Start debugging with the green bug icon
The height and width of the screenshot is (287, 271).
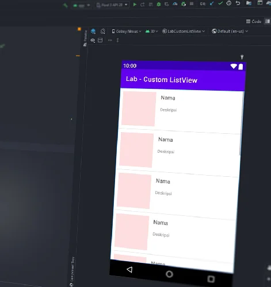[x=159, y=4]
